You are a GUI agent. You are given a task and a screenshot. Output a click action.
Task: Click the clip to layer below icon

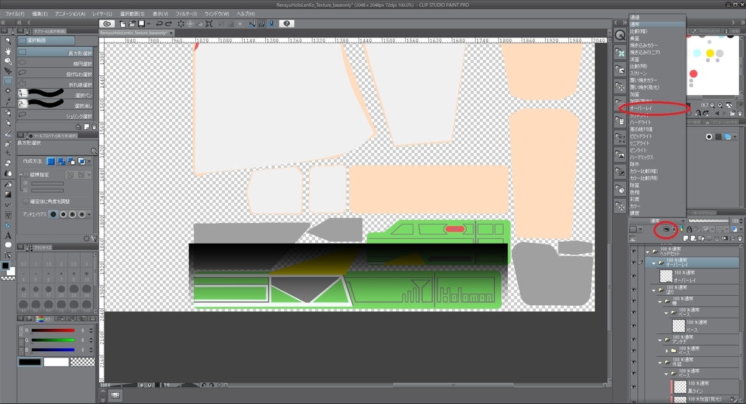pos(666,229)
